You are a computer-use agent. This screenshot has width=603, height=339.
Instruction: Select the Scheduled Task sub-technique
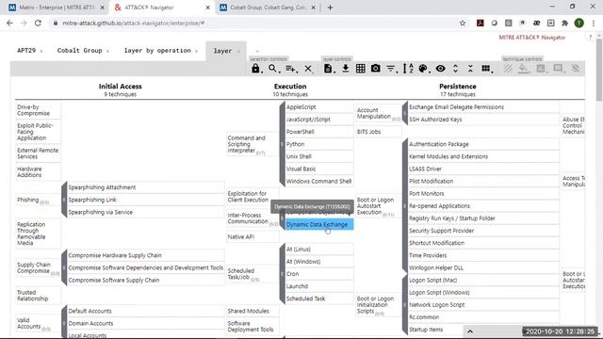click(319, 299)
